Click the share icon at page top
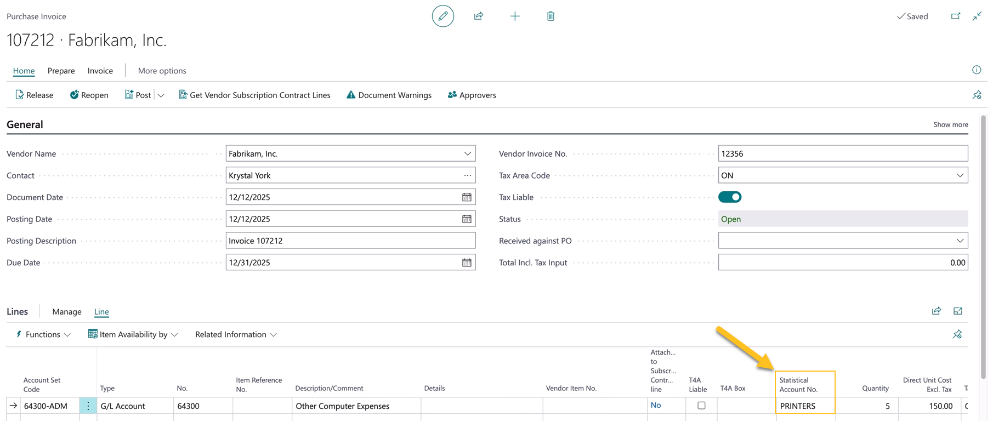 click(479, 16)
